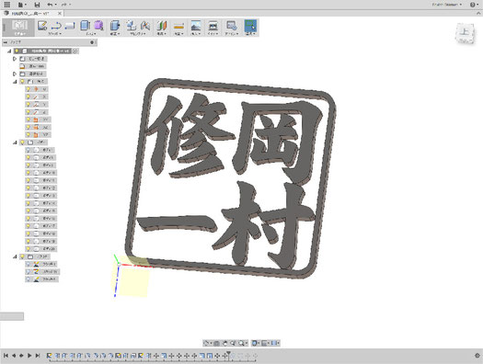This screenshot has width=483, height=364.
Task: Select the Joint tool icon
Action: point(145,26)
